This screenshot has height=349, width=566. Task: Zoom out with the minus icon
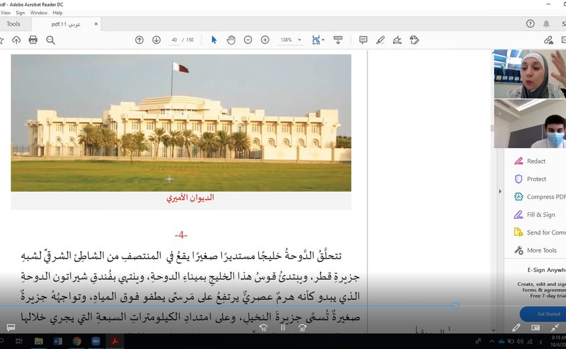tap(248, 40)
